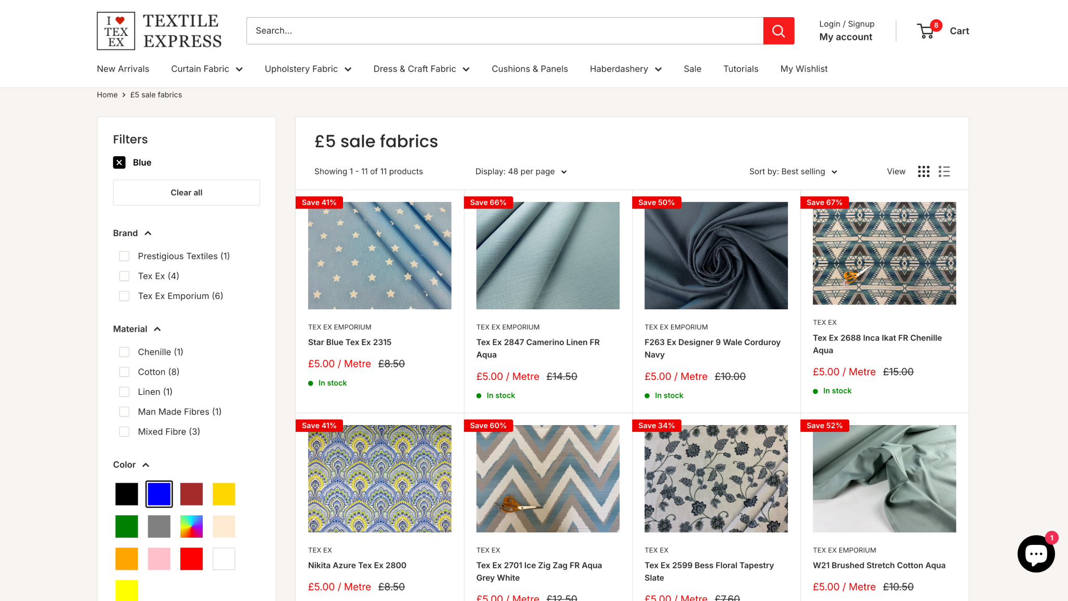This screenshot has height=601, width=1068.
Task: Open the Tutorials page
Action: [x=741, y=69]
